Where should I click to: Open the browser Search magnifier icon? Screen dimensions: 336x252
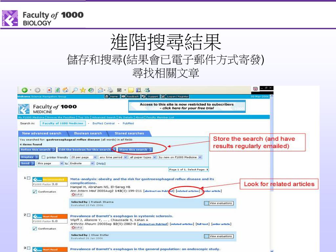pos(74,90)
